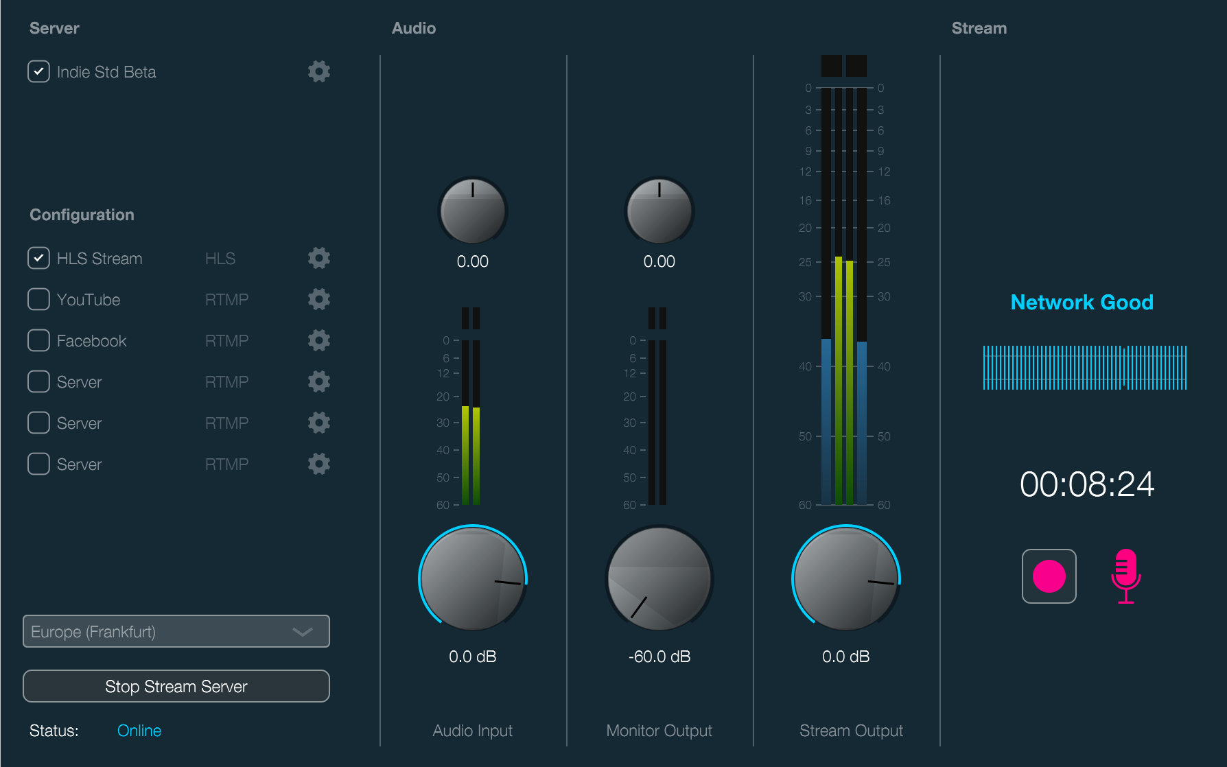Click the Stream Output level meter
The height and width of the screenshot is (767, 1227).
point(844,280)
